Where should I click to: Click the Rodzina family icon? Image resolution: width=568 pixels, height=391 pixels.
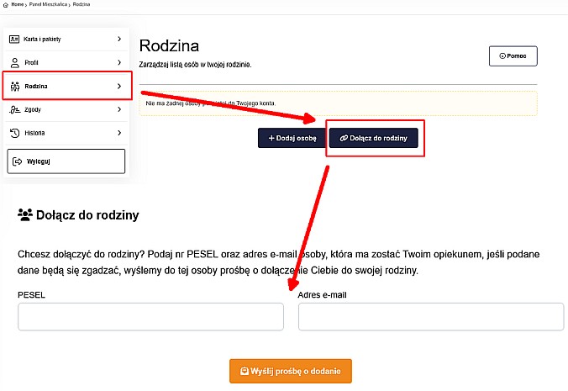coord(14,86)
